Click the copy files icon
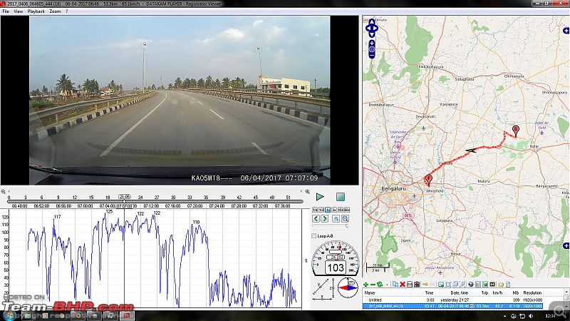 pyautogui.click(x=395, y=284)
